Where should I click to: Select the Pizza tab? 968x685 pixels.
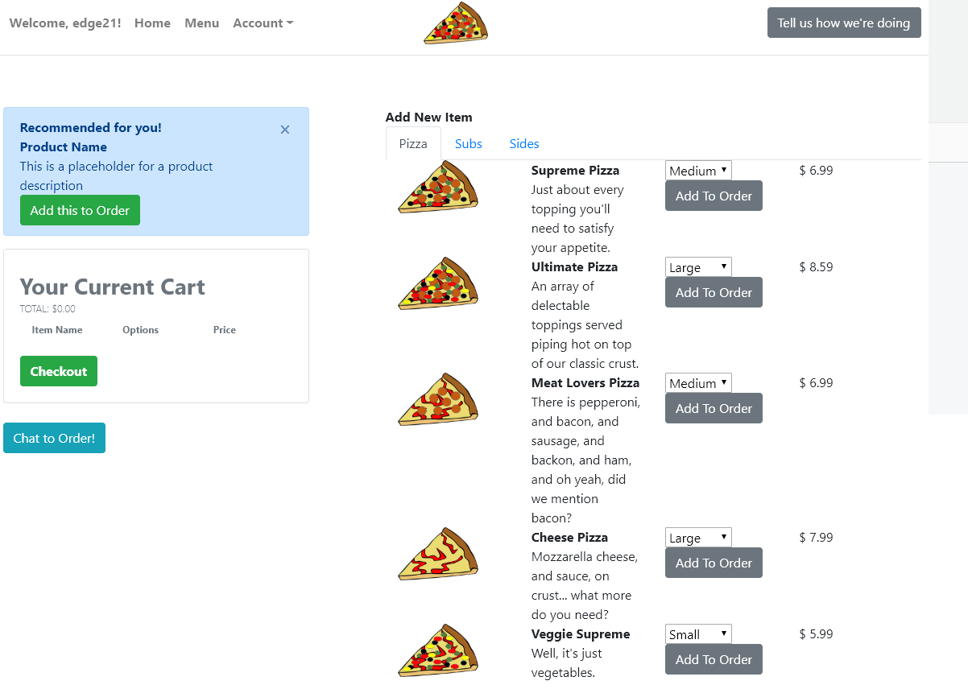tap(413, 144)
